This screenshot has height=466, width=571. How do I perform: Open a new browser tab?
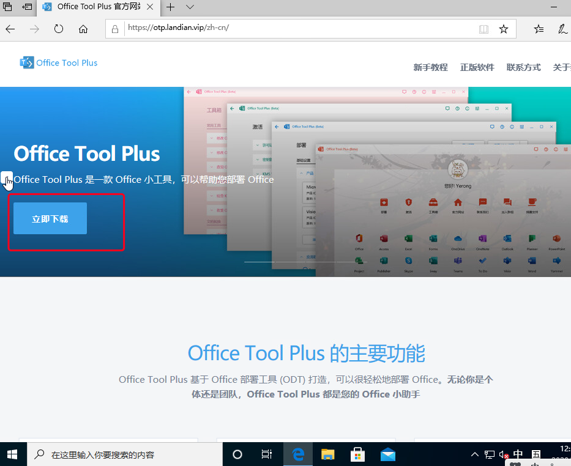[170, 7]
